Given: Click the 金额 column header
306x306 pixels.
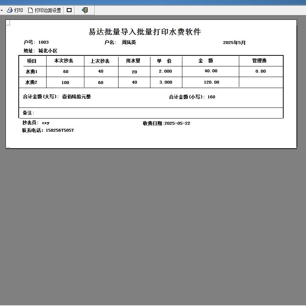Looking at the screenshot, I should (x=206, y=61).
